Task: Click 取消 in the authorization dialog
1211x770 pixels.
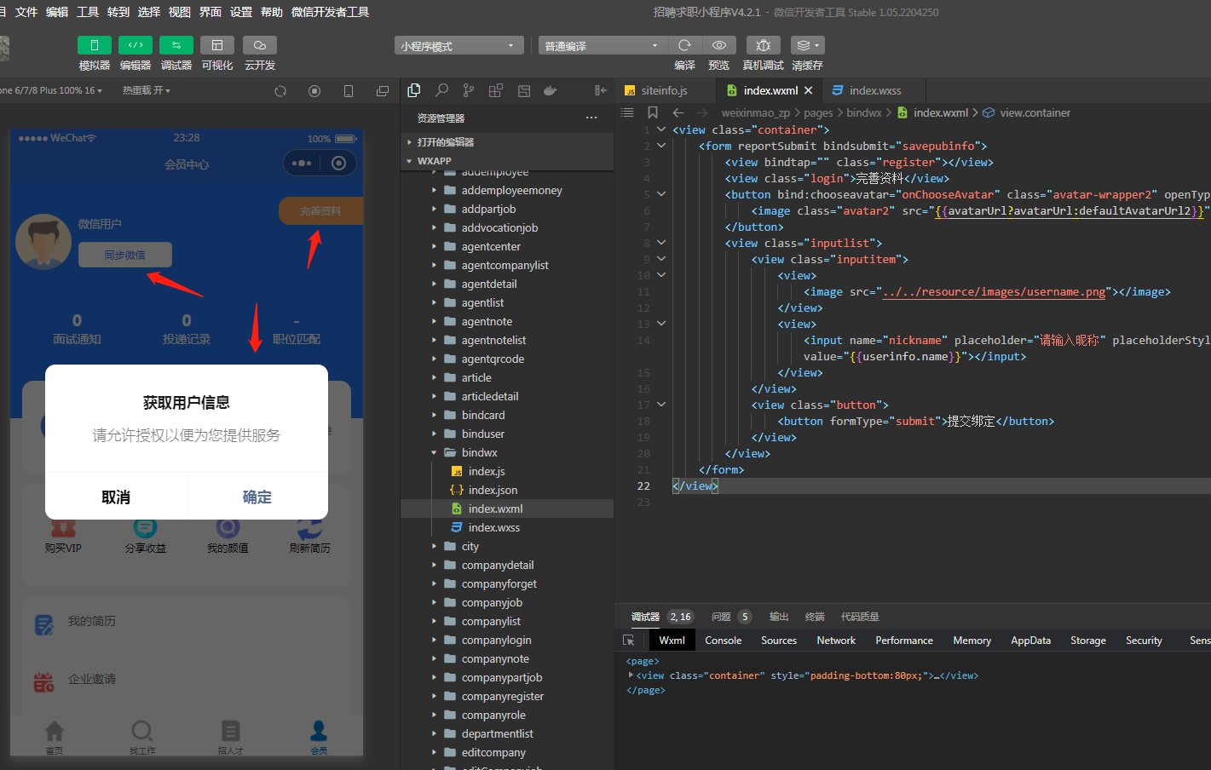Action: 116,497
